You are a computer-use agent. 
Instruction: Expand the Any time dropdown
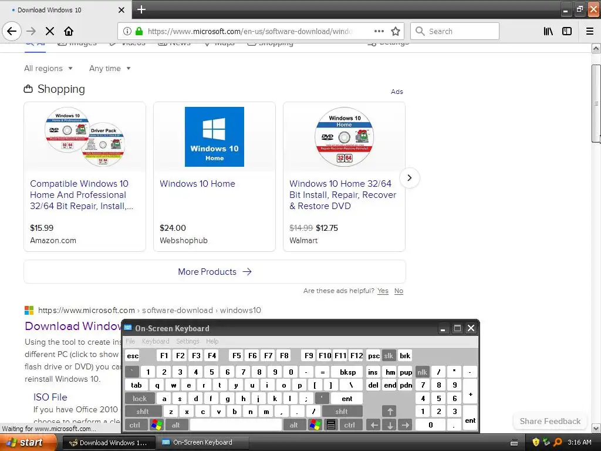[110, 68]
